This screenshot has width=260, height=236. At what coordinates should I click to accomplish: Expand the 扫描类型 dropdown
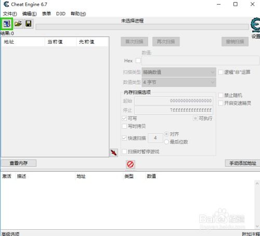click(179, 72)
